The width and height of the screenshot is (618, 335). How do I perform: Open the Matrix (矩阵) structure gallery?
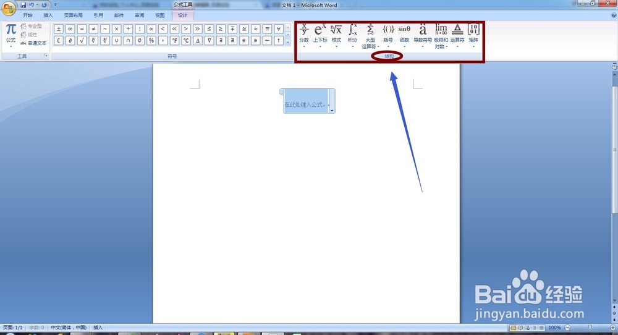coord(473,36)
